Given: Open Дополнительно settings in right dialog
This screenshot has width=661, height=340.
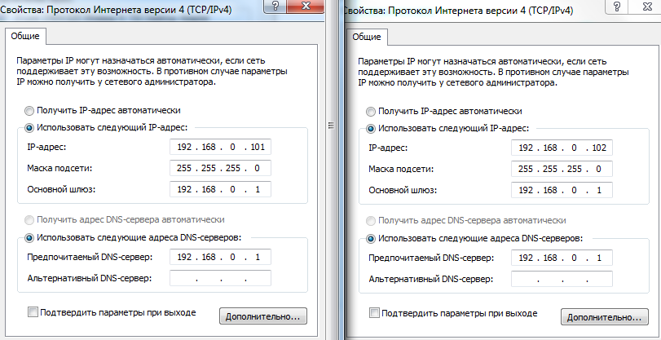Looking at the screenshot, I should coord(605,317).
